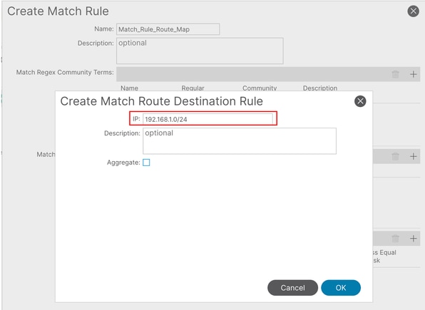Enable the Aggregate checkbox
This screenshot has width=425, height=310.
point(146,162)
